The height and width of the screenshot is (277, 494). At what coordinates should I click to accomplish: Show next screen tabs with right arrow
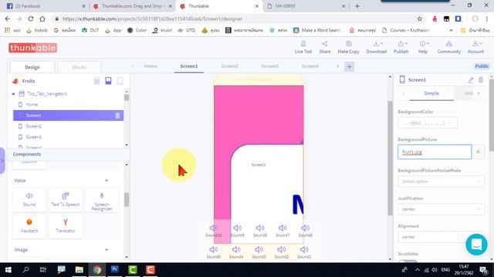pos(337,66)
